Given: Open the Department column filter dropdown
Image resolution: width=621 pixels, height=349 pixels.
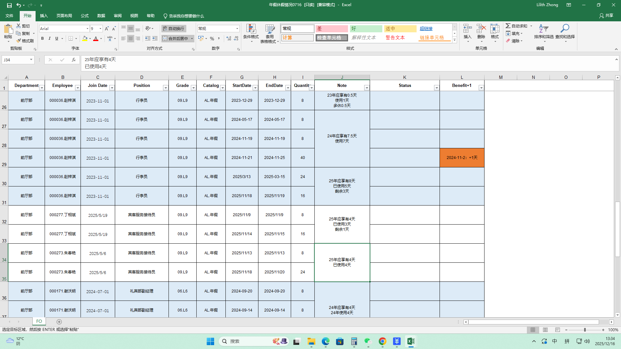Looking at the screenshot, I should pos(42,88).
